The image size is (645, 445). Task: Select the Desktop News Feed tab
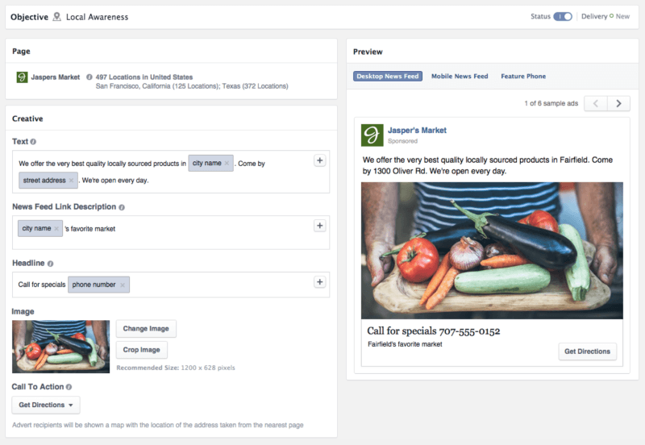pos(388,77)
